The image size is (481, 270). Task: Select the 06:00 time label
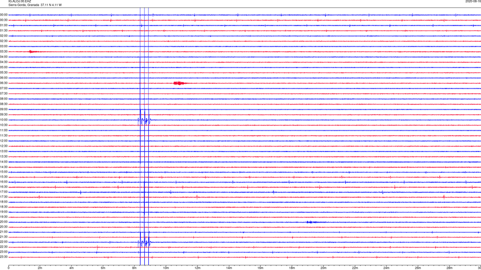[x=4, y=78]
